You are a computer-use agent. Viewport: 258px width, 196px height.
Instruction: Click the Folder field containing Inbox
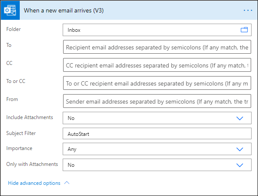pos(150,30)
